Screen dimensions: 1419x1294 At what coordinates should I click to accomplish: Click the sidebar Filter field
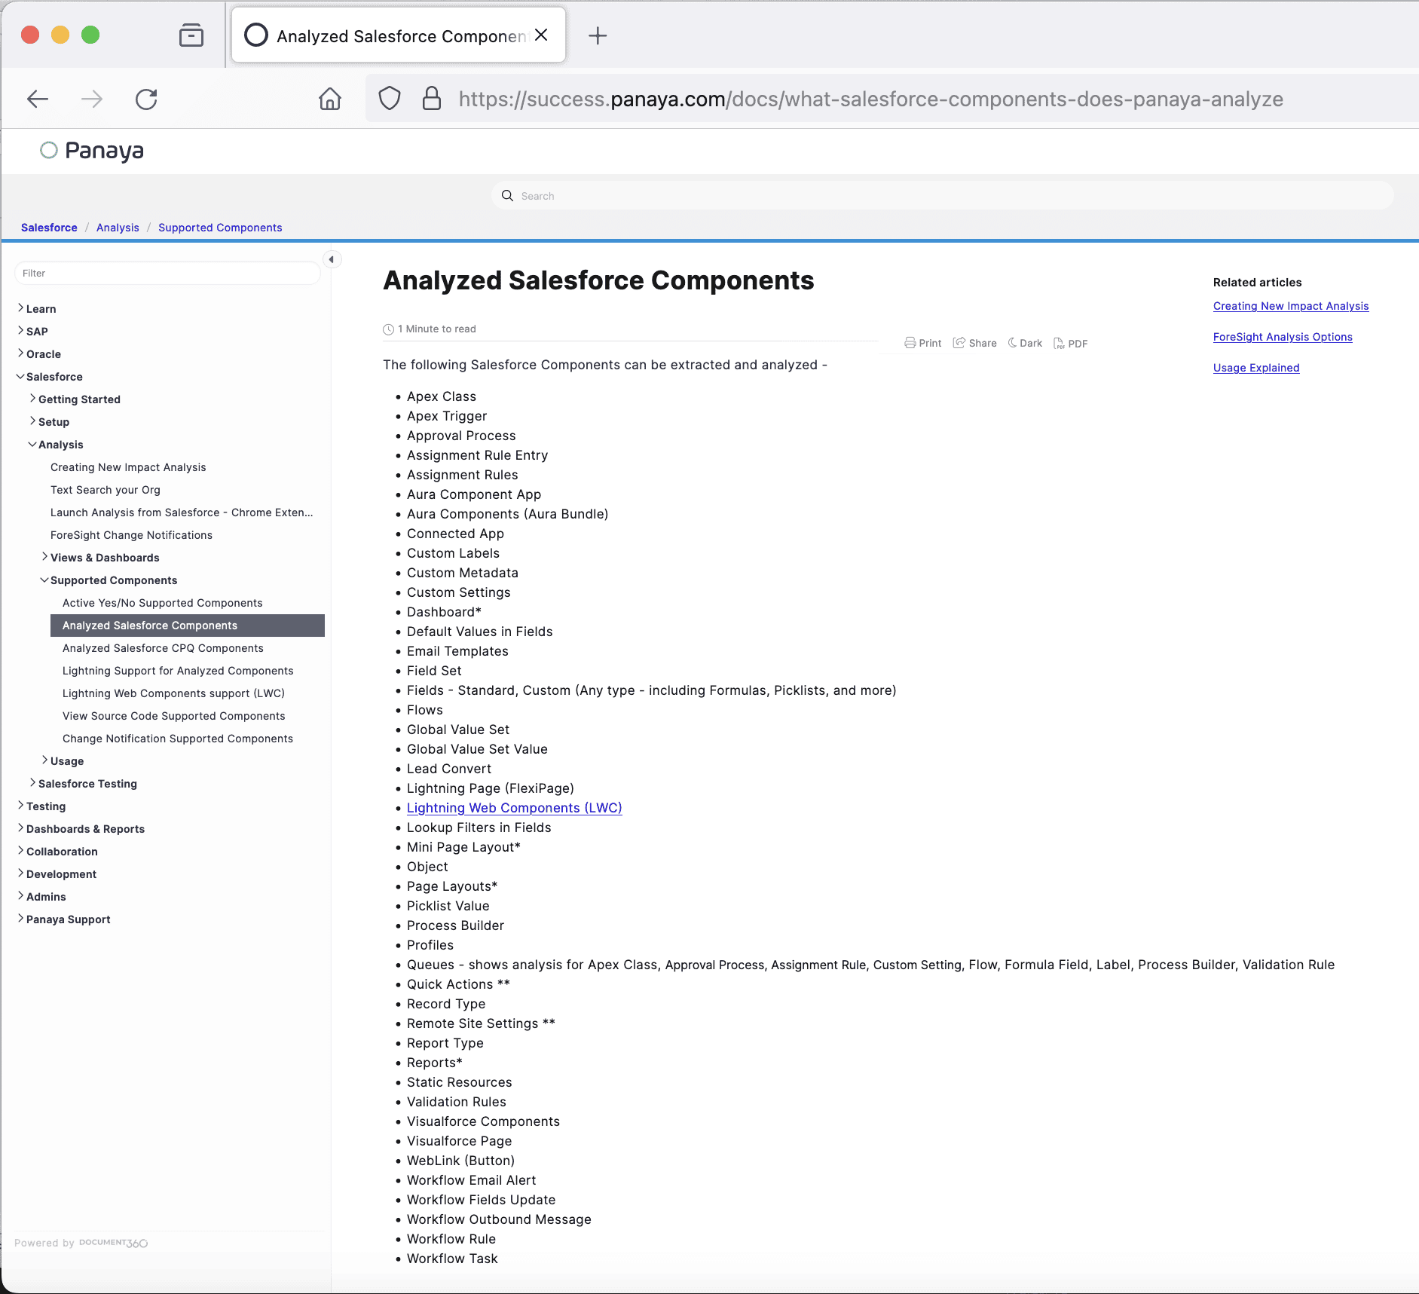tap(167, 273)
